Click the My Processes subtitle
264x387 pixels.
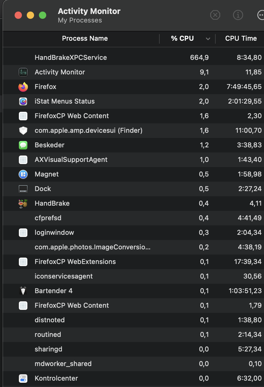coord(80,20)
